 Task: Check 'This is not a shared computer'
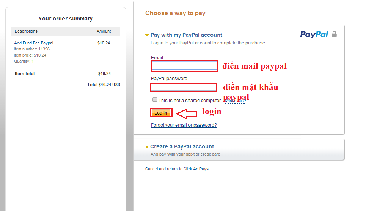155,99
